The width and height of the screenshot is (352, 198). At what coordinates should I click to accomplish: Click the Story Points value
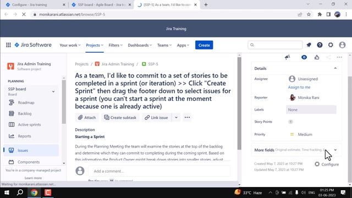pyautogui.click(x=290, y=122)
